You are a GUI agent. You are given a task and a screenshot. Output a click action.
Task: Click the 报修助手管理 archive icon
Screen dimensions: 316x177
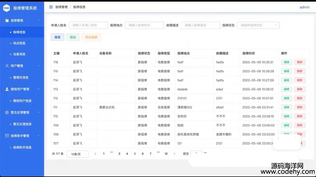tap(7, 136)
